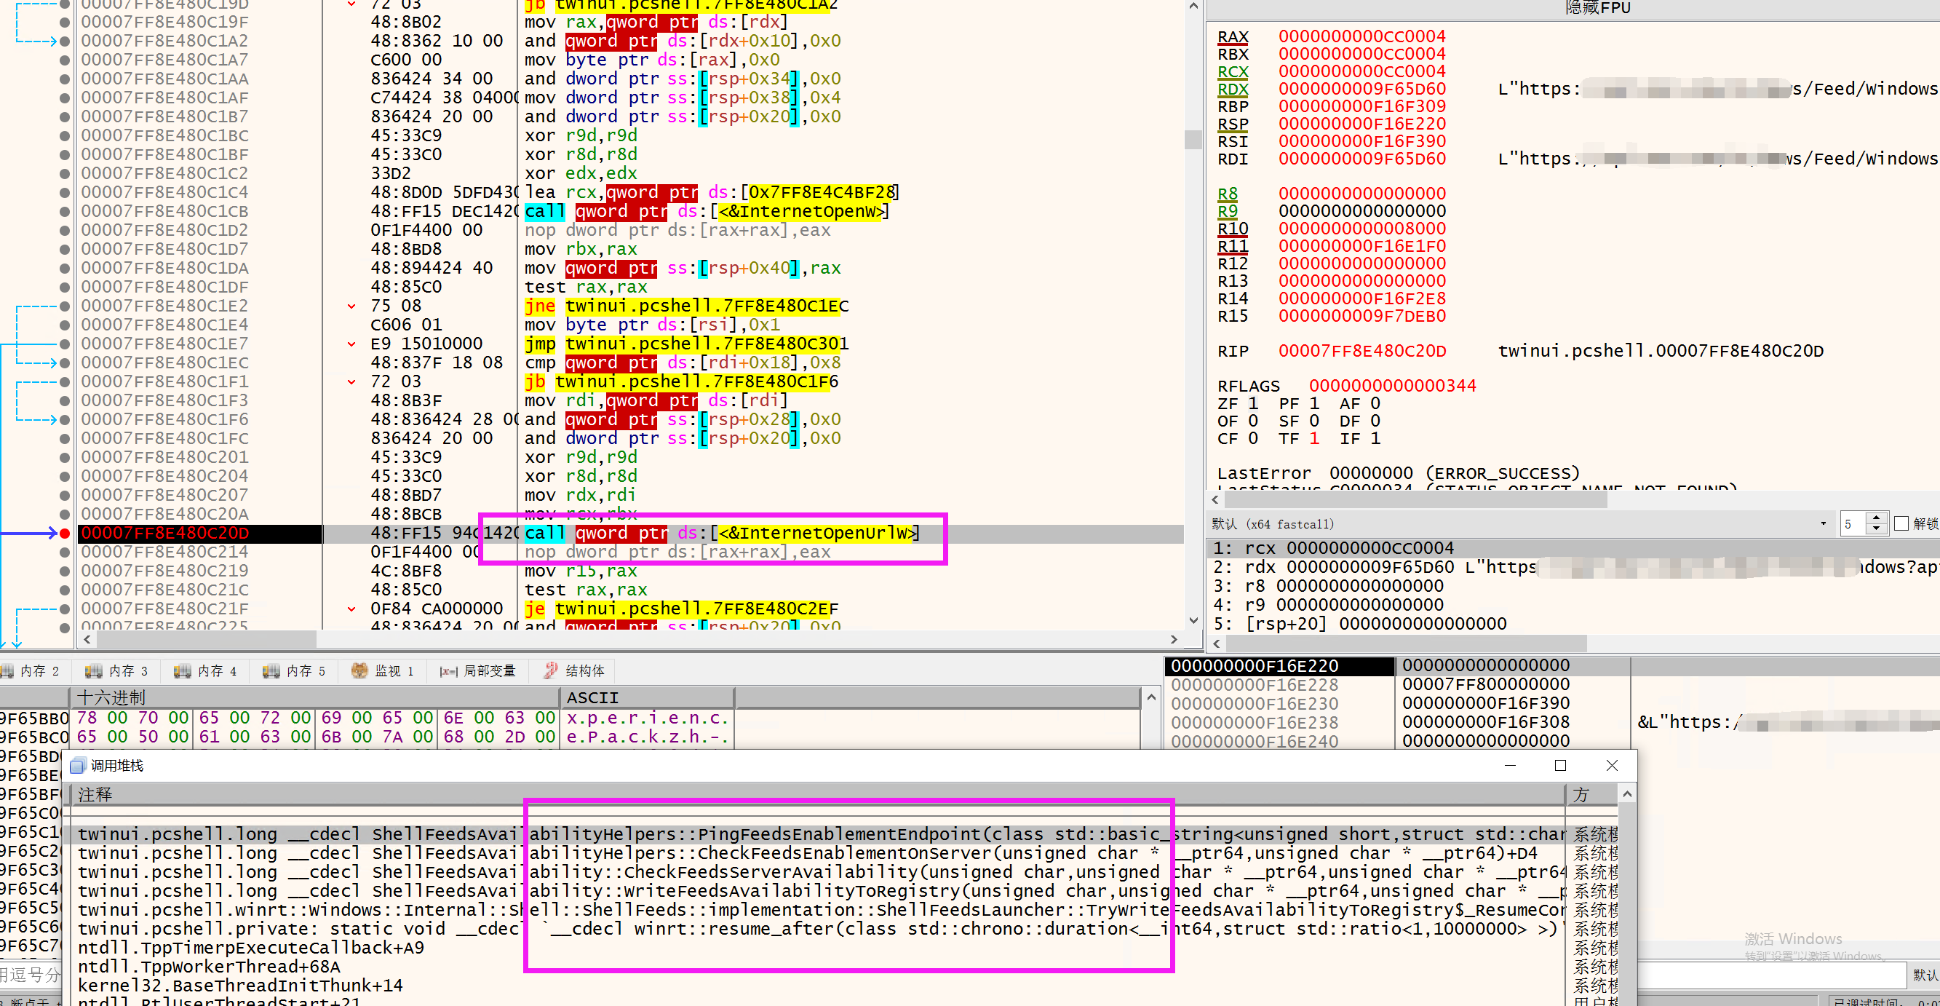Open the 监视 1 watch icon tab
Viewport: 1940px width, 1006px height.
pos(359,670)
